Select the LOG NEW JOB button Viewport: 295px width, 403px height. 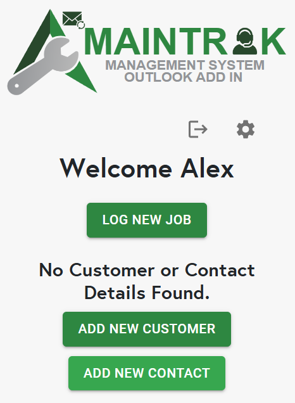tap(147, 220)
